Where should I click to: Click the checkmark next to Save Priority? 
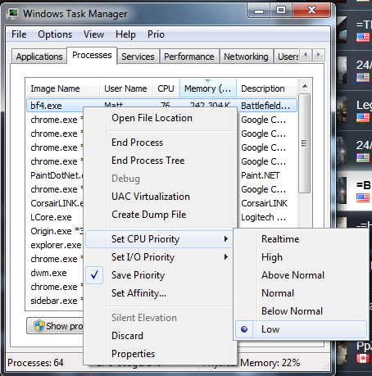94,275
